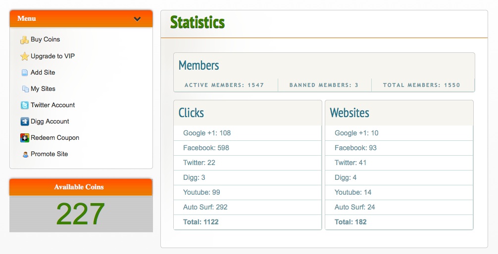The width and height of the screenshot is (498, 254).
Task: Click the Clicks Total: 1122 row
Action: tap(248, 222)
